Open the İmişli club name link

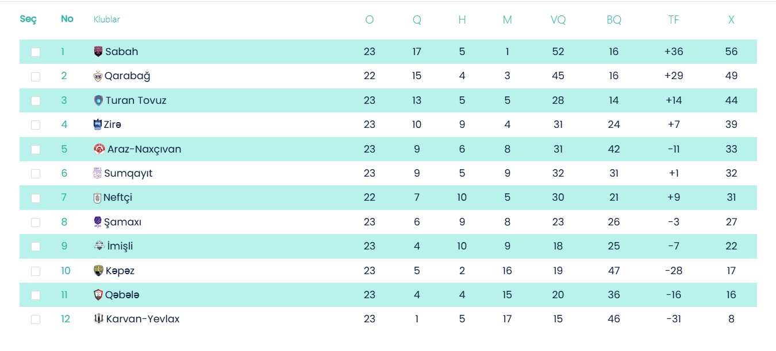(x=120, y=246)
